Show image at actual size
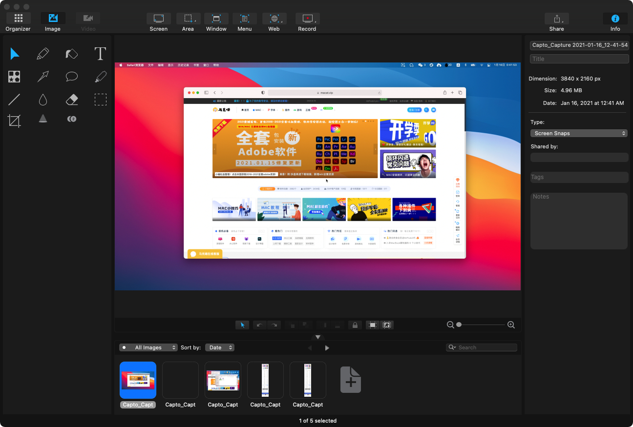 click(x=387, y=325)
